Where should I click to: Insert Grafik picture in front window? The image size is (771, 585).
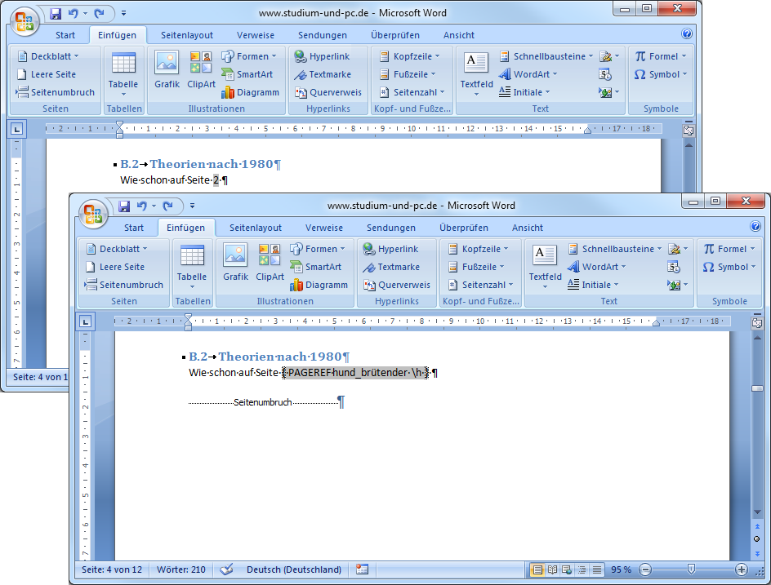(235, 263)
